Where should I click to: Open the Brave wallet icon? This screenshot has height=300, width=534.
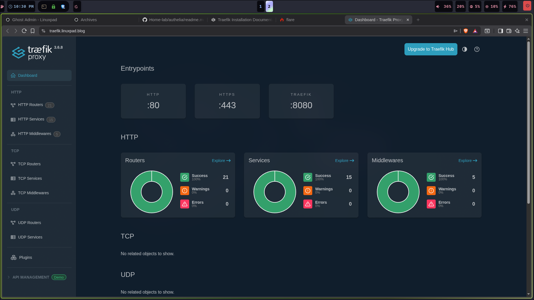pos(509,31)
